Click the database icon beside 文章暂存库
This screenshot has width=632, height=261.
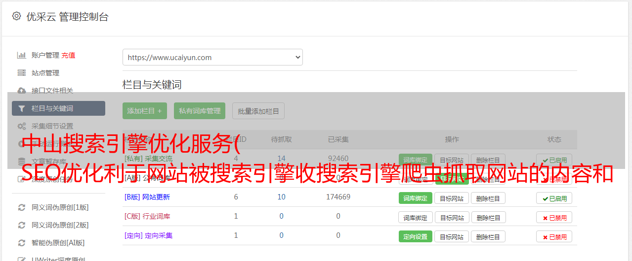(x=21, y=161)
